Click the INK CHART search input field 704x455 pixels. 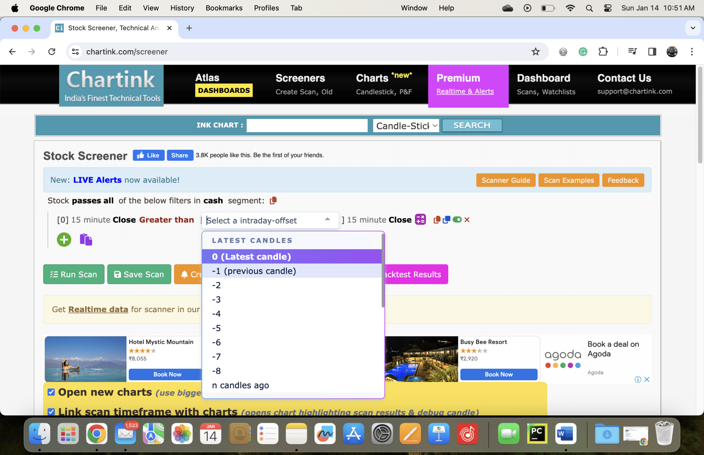[x=307, y=125]
